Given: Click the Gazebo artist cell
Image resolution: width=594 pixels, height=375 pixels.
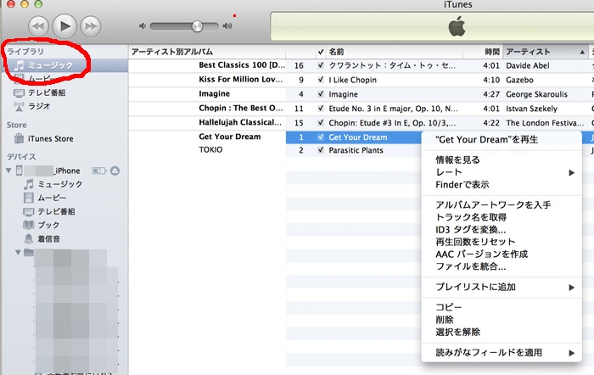Looking at the screenshot, I should pyautogui.click(x=519, y=80).
